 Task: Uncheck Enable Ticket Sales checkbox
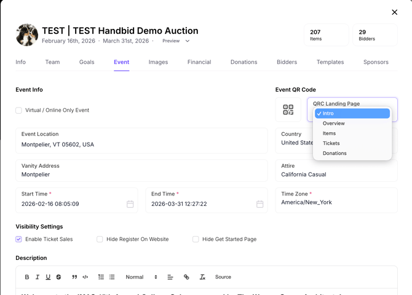18,239
